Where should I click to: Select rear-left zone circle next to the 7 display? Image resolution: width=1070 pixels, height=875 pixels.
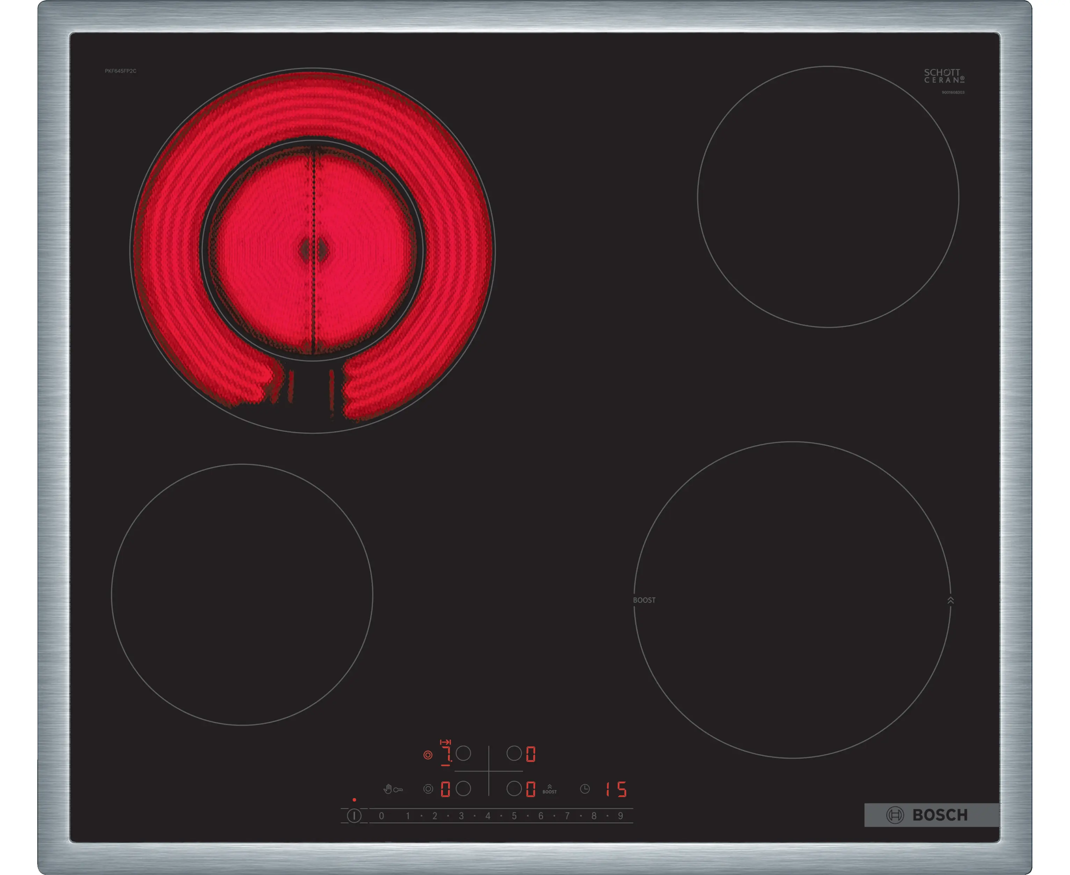464,753
